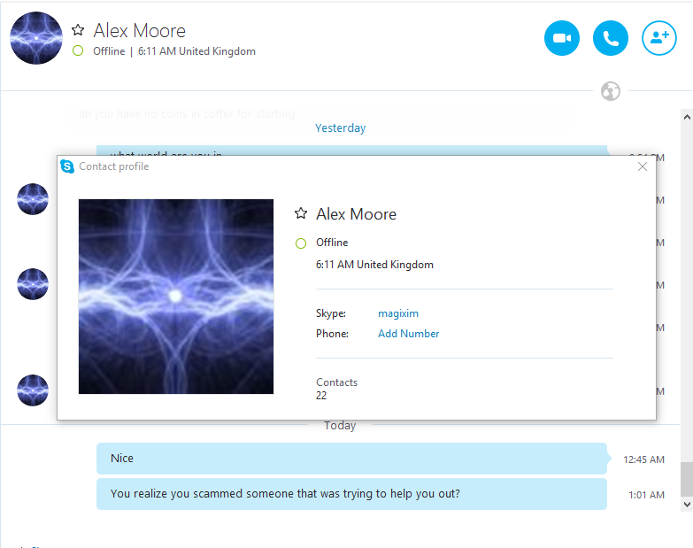Image resolution: width=693 pixels, height=548 pixels.
Task: Click Alex Moore's avatar in the header
Action: click(x=36, y=38)
